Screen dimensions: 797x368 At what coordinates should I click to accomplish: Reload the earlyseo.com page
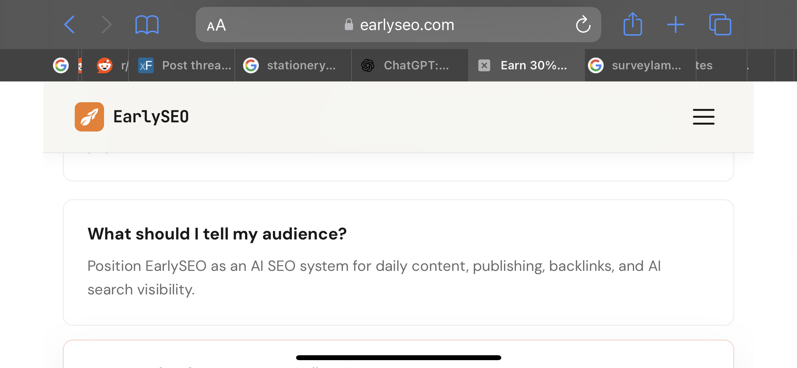[x=583, y=25]
